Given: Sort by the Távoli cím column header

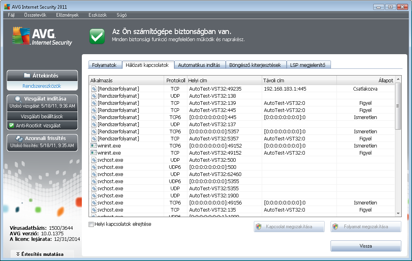Looking at the screenshot, I should click(299, 80).
